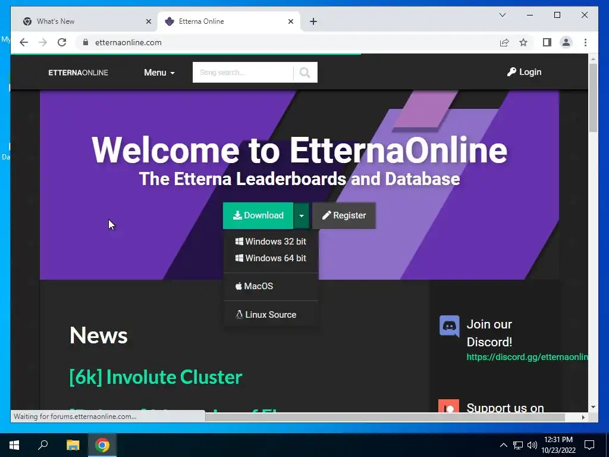609x457 pixels.
Task: Click the site lock icon in address bar
Action: click(86, 42)
